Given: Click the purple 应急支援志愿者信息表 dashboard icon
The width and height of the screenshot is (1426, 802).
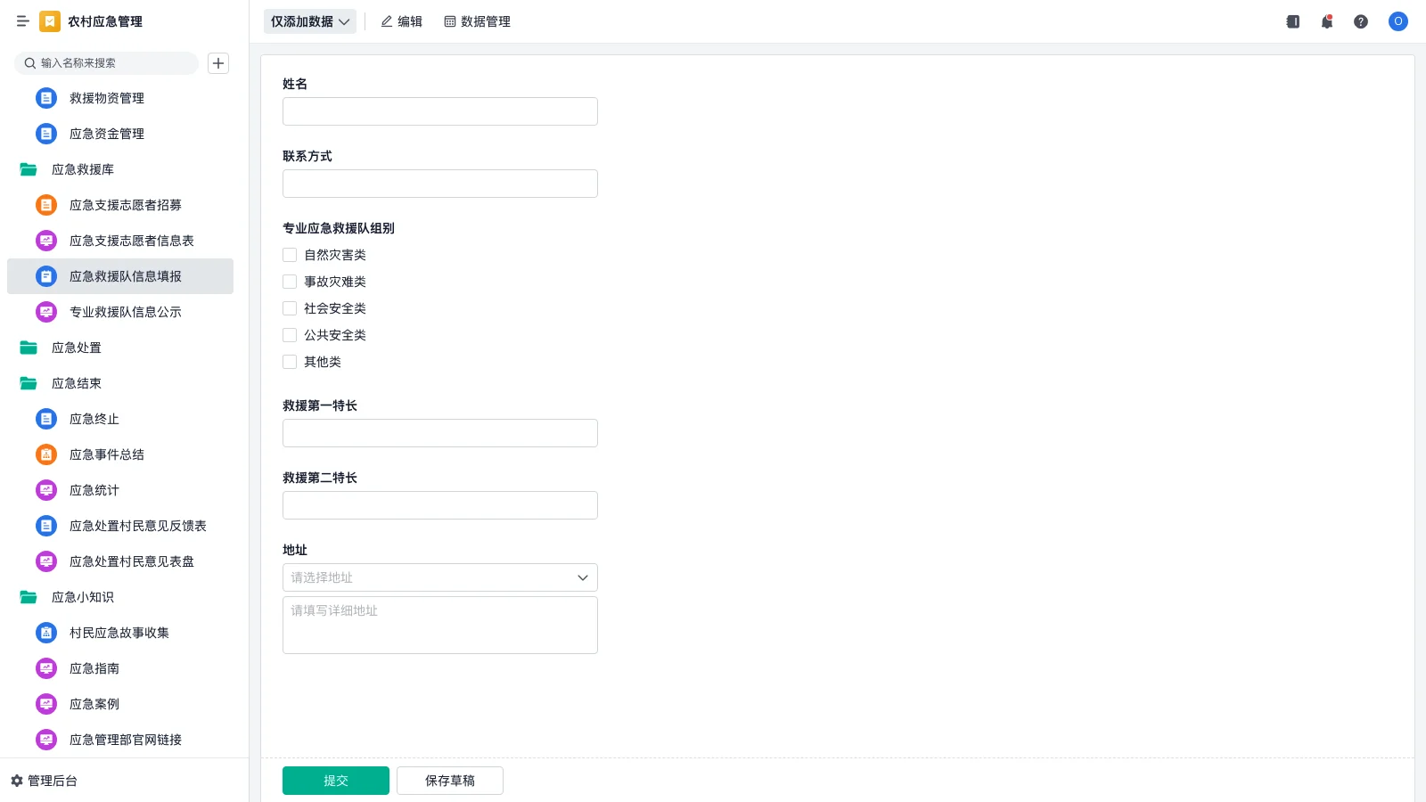Looking at the screenshot, I should click(46, 241).
